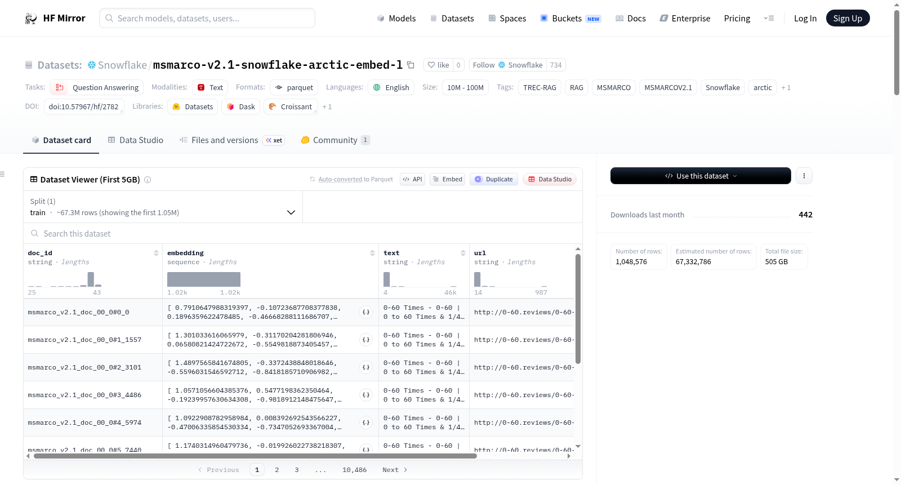The image size is (901, 485).
Task: Select the English language tag
Action: point(391,88)
